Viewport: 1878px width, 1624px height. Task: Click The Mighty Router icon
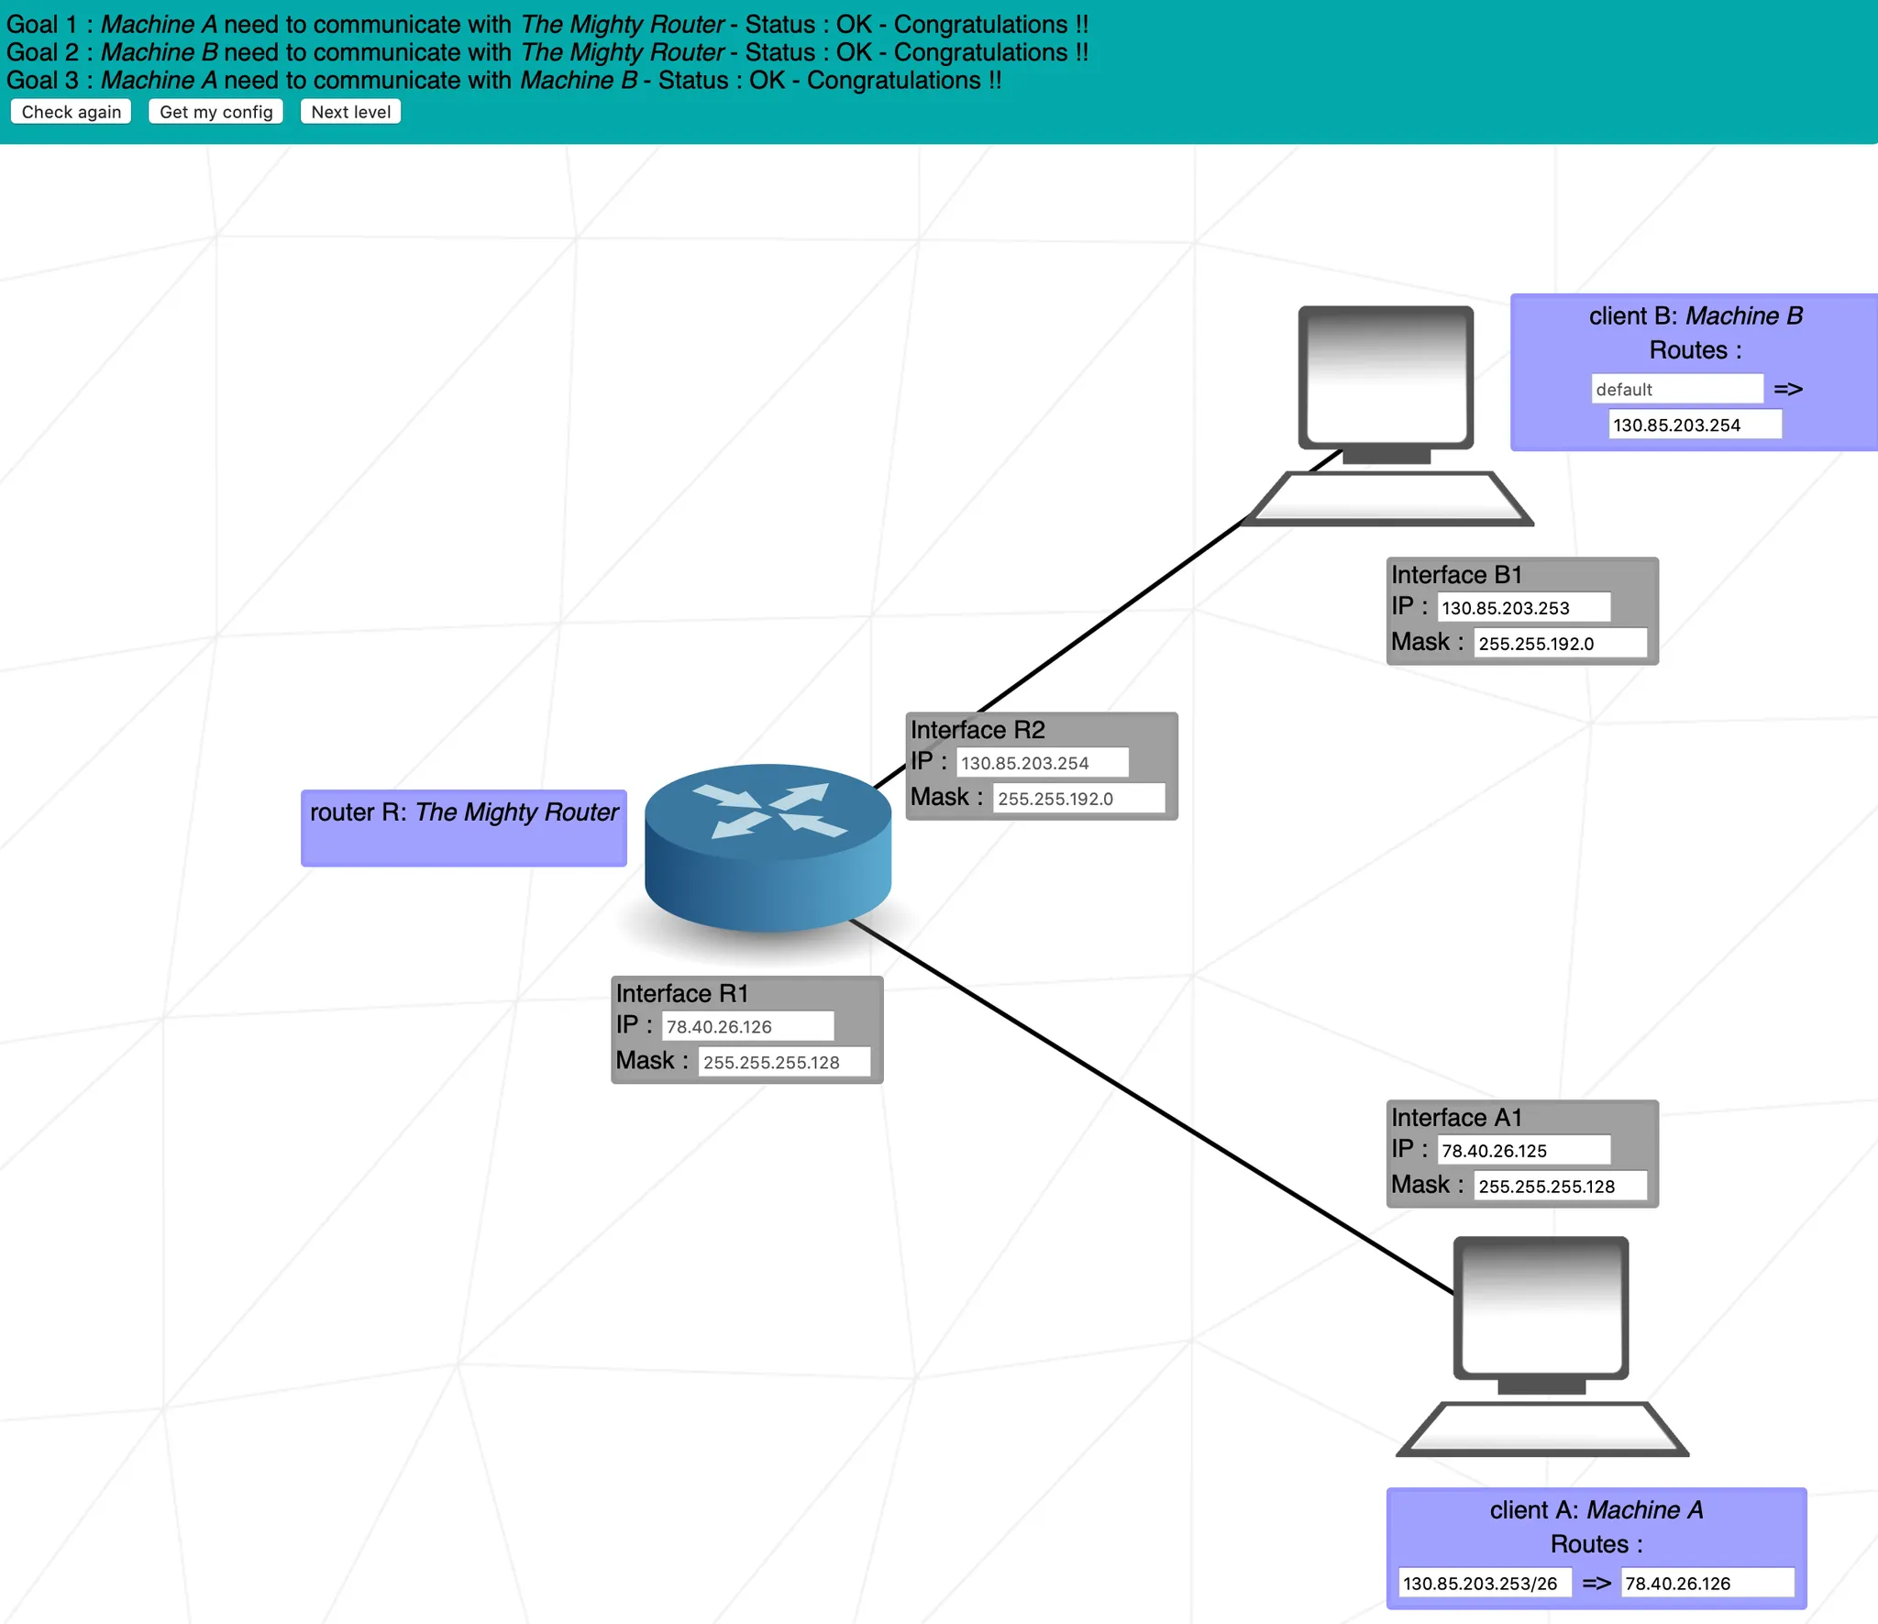pyautogui.click(x=768, y=845)
